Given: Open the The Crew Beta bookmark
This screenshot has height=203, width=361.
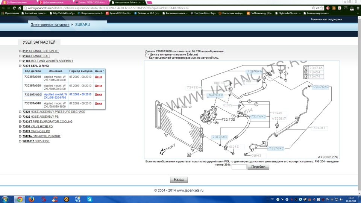Looking at the screenshot, I should 203,13.
